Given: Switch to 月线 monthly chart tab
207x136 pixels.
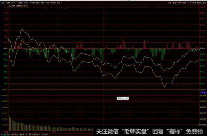Looking at the screenshot, I should pos(47,3).
